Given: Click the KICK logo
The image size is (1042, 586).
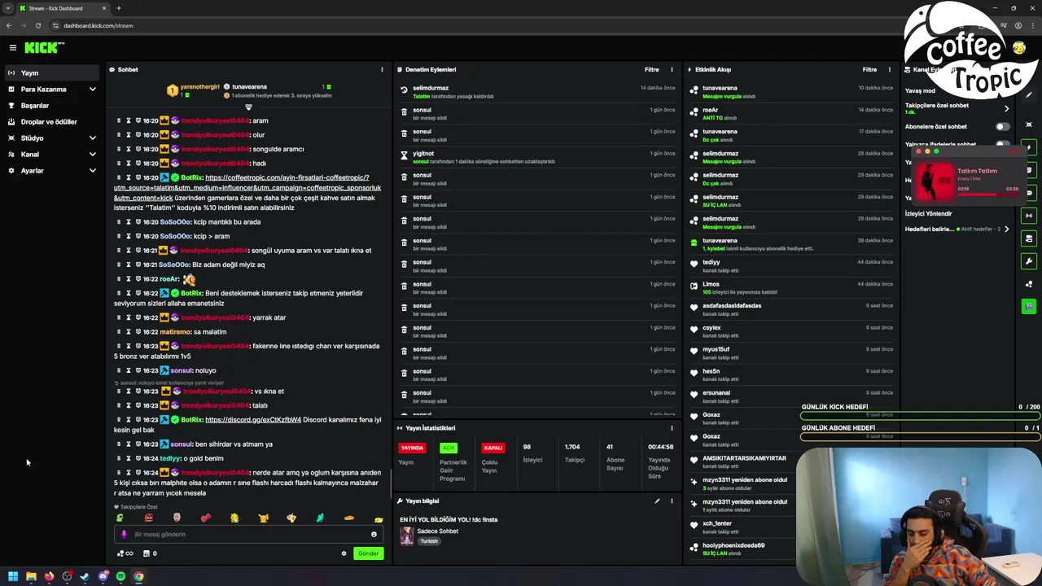Looking at the screenshot, I should point(42,48).
